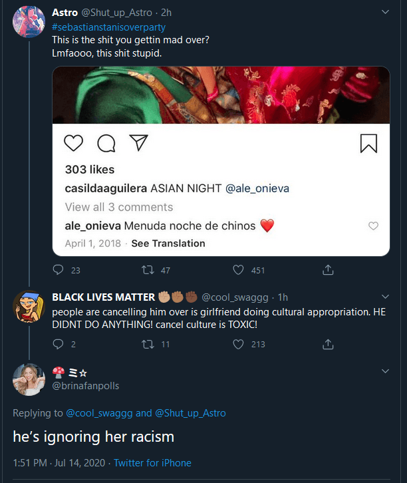Open the Twitter for iPhone source link
This screenshot has height=483, width=407.
152,463
